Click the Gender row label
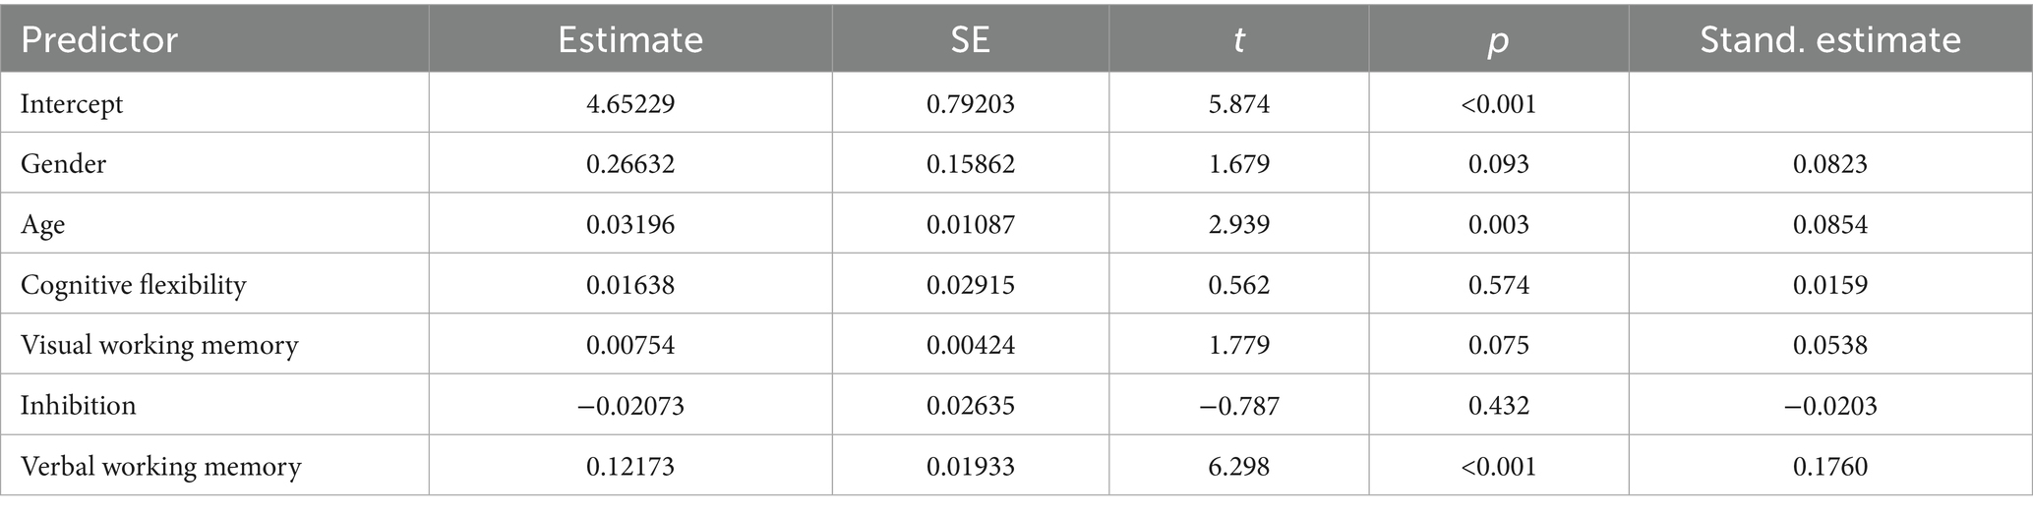The image size is (2033, 513). pos(63,163)
